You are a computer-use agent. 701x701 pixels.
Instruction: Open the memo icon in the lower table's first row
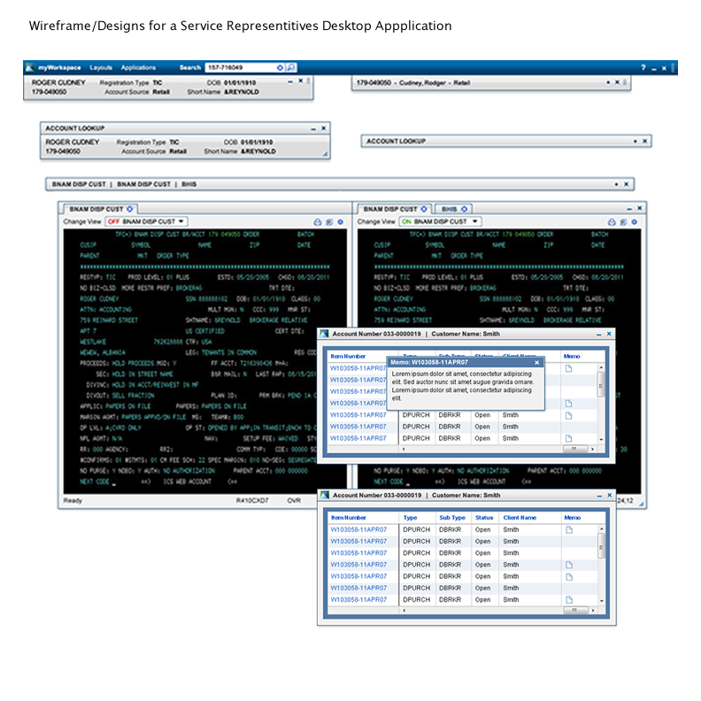569,529
